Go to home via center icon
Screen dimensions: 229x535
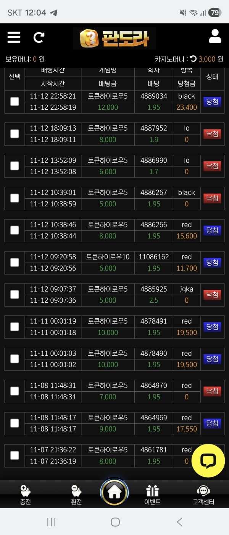click(114, 493)
